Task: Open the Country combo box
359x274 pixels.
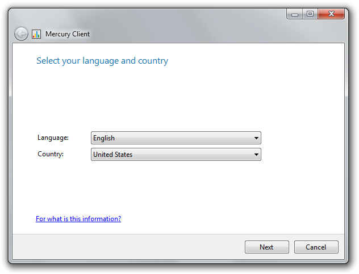Action: 176,155
